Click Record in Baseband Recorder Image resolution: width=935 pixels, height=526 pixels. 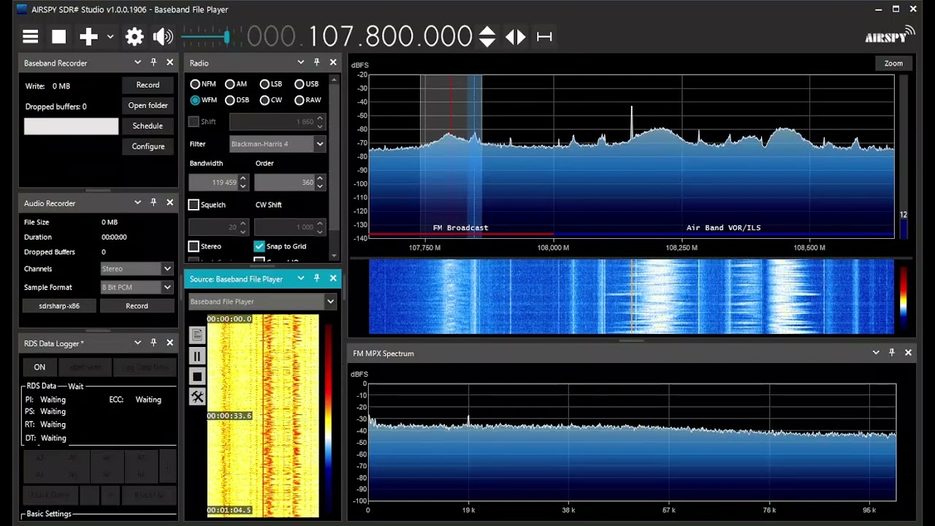[148, 85]
